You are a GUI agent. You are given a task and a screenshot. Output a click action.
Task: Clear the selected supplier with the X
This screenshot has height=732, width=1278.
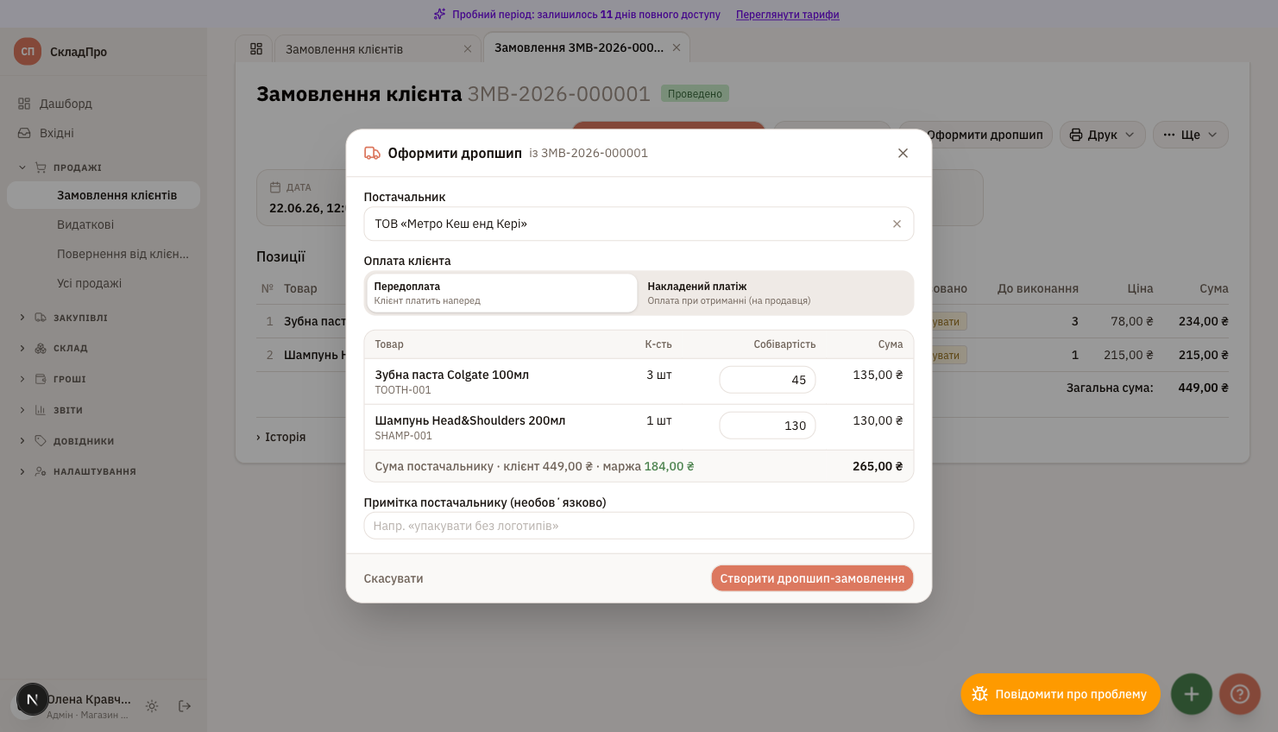click(x=897, y=224)
